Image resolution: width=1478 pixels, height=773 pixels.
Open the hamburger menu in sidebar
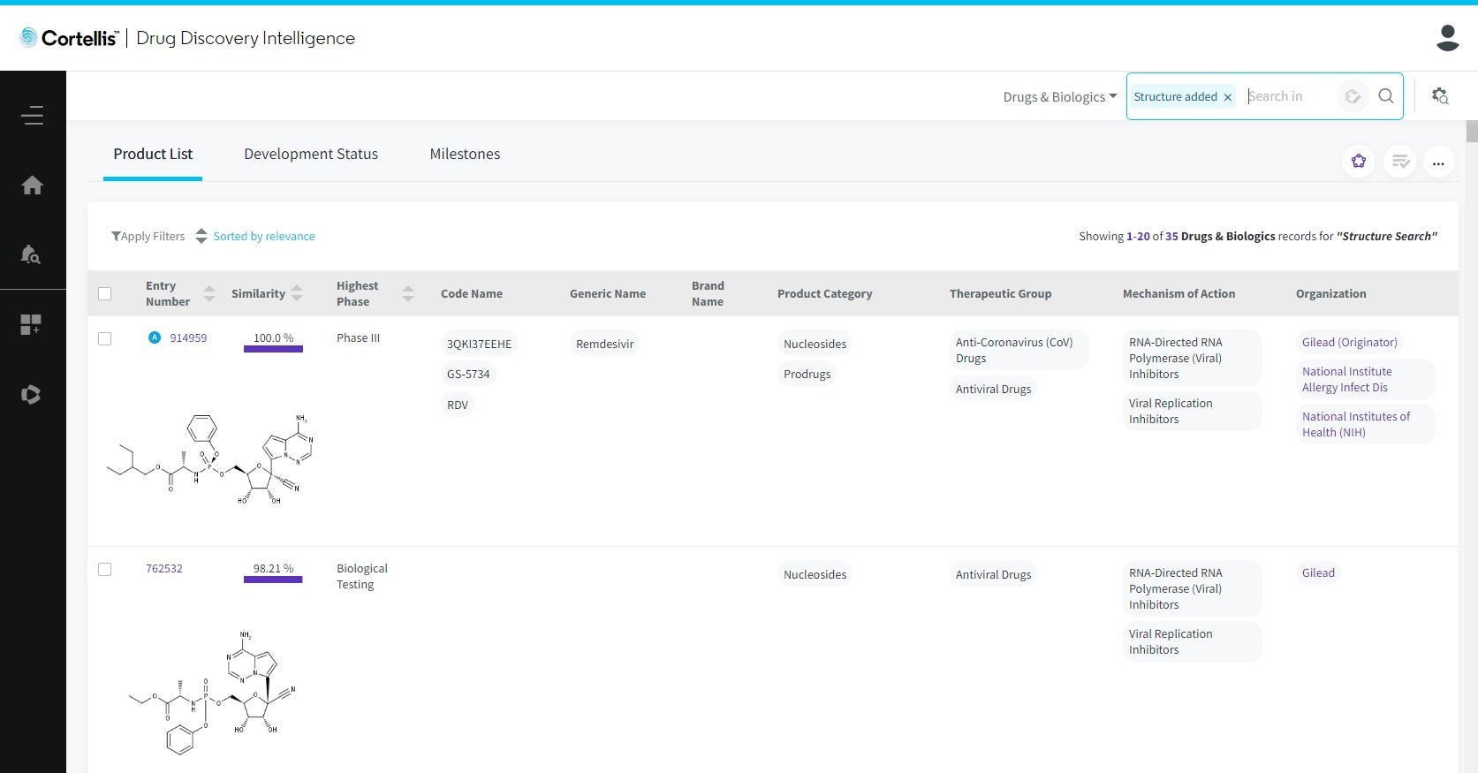click(x=33, y=115)
